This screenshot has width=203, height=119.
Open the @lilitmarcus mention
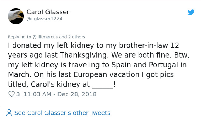(x=45, y=37)
